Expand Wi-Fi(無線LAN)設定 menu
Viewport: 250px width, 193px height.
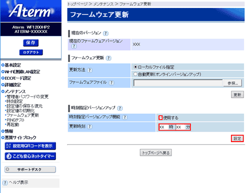click(x=20, y=72)
